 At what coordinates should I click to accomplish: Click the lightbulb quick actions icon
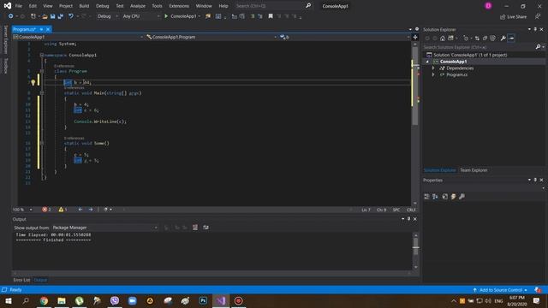click(33, 82)
